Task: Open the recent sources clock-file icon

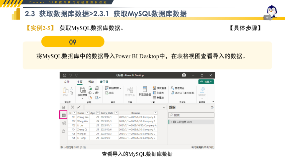Action: [97, 98]
